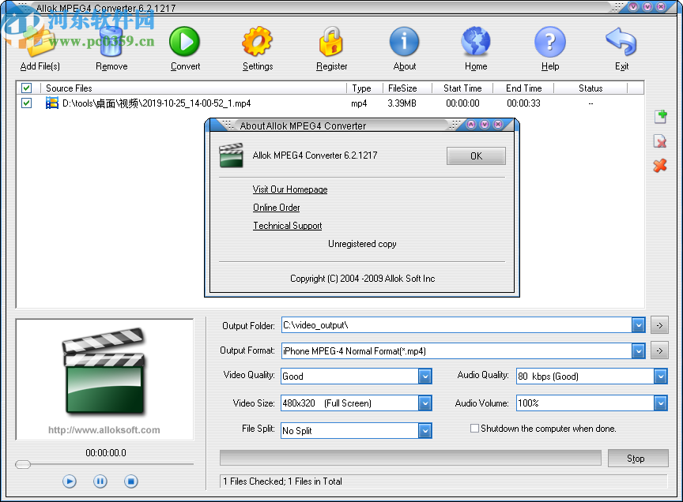Click the red delete-all icon on right sidebar
The image size is (683, 502).
(660, 166)
